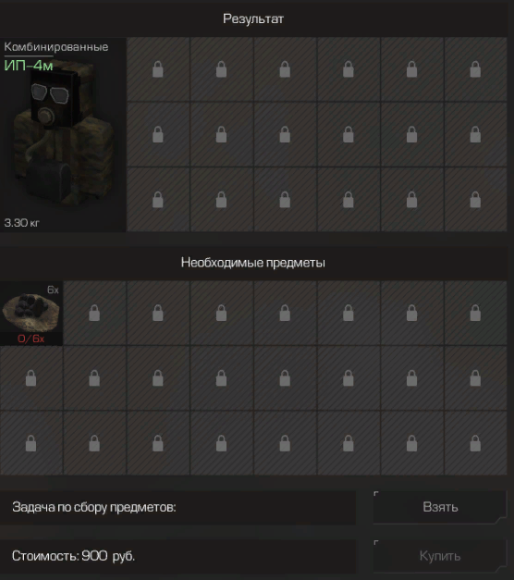This screenshot has height=580, width=514.
Task: Click the top-right locked slot in required items grid
Action: (x=475, y=313)
